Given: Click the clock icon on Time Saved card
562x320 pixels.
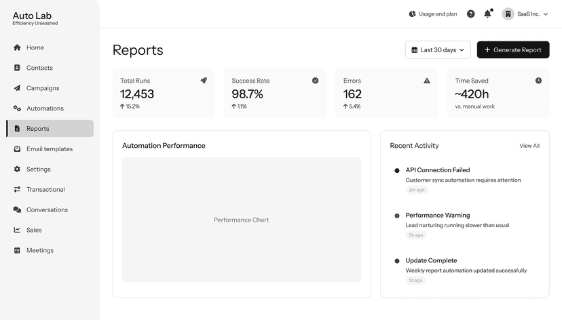Looking at the screenshot, I should point(538,81).
